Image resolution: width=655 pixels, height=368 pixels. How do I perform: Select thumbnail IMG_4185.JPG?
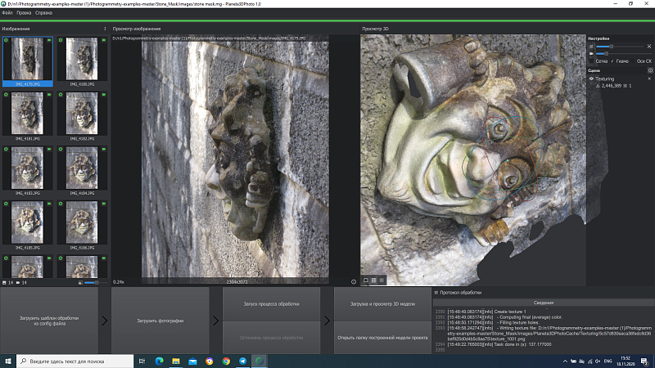[x=28, y=226]
